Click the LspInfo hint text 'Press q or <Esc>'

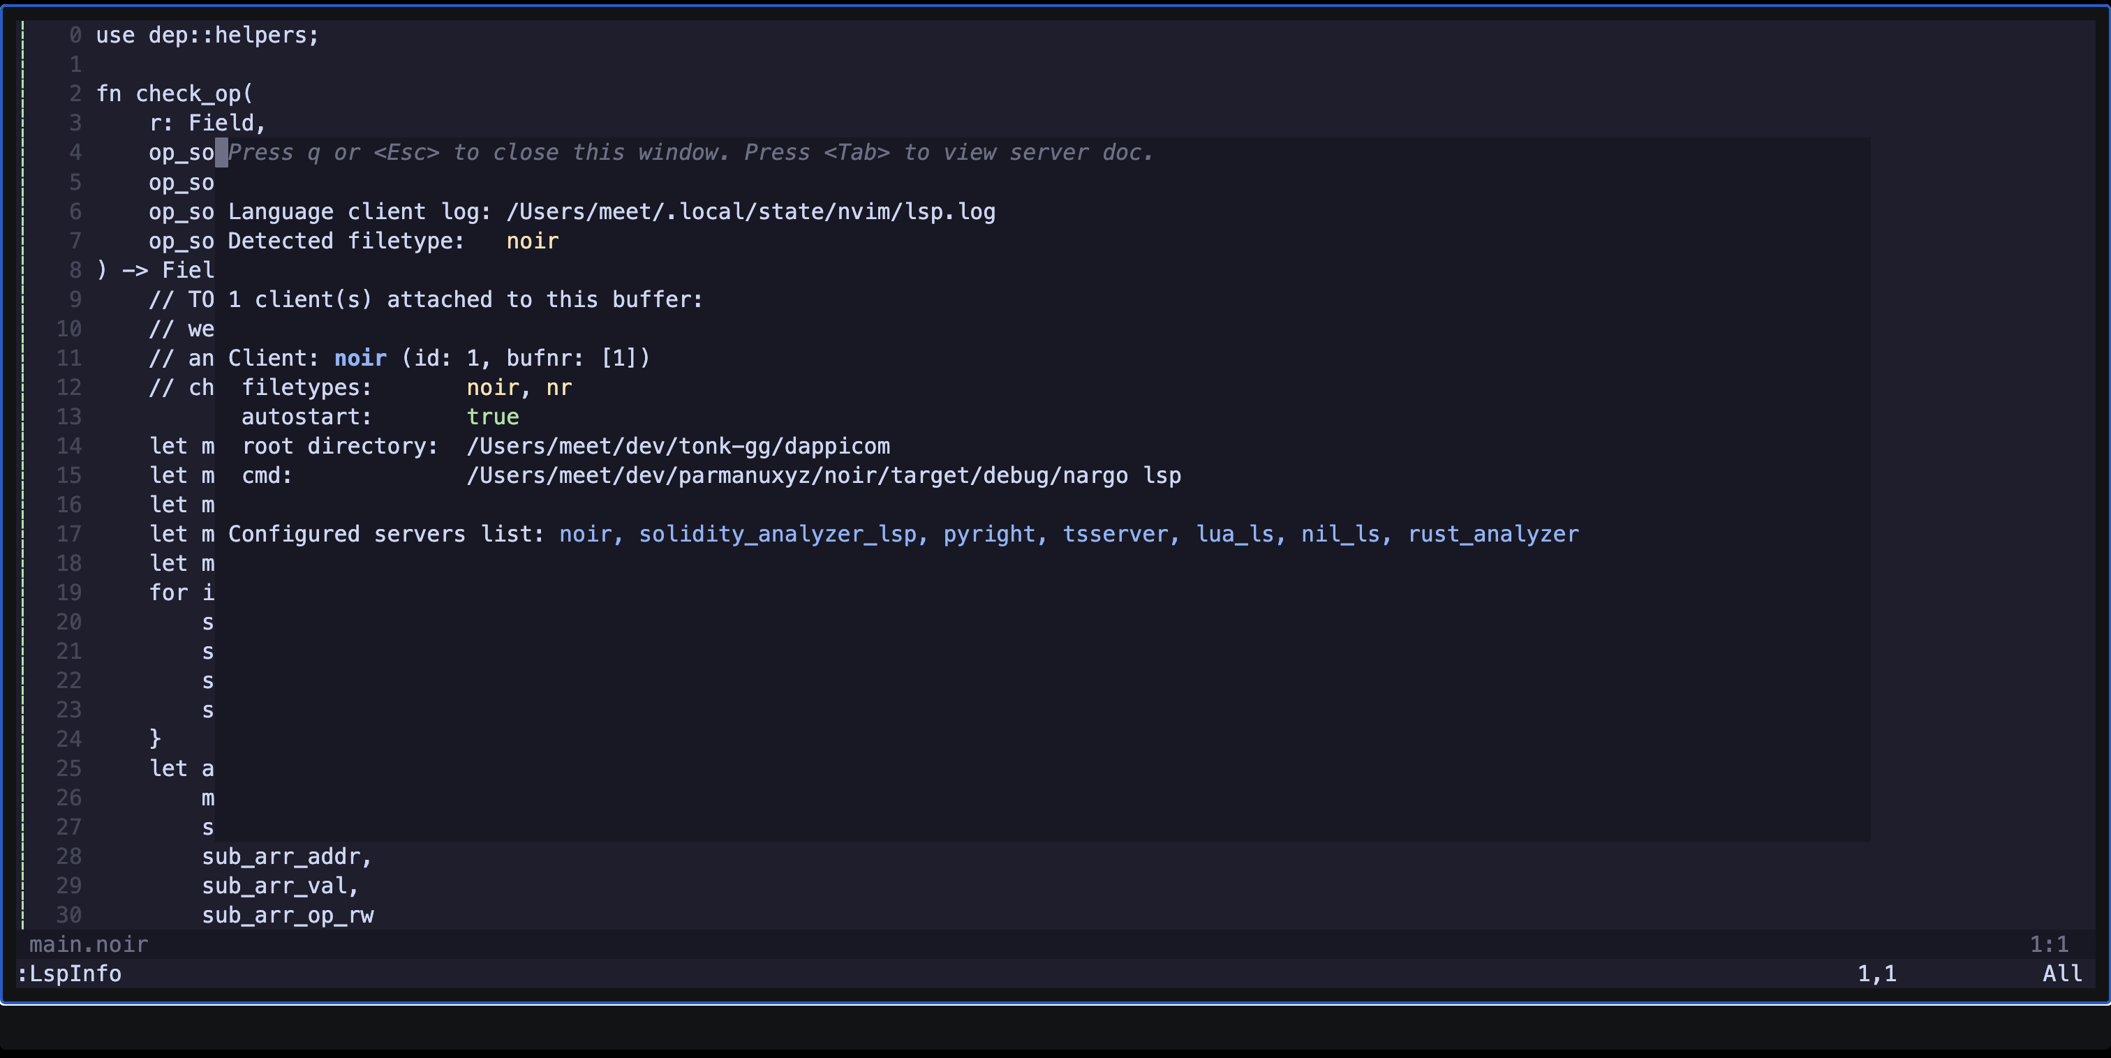coord(334,152)
